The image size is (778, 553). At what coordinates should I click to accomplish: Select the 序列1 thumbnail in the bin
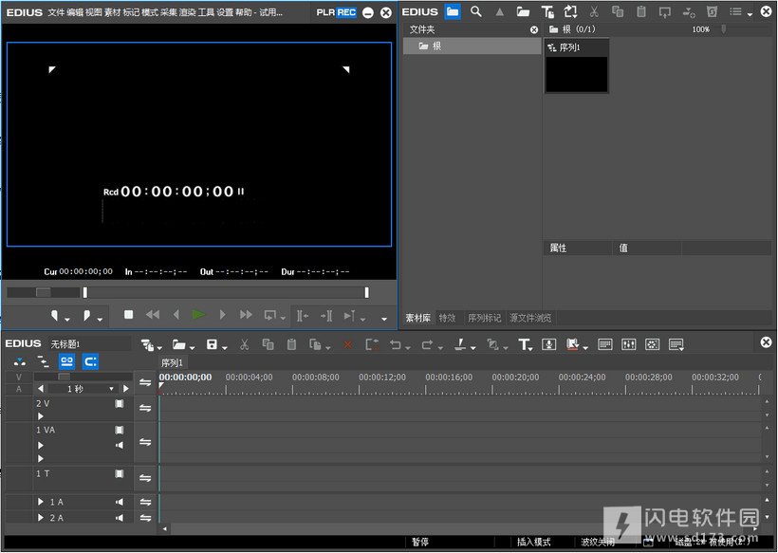tap(576, 68)
